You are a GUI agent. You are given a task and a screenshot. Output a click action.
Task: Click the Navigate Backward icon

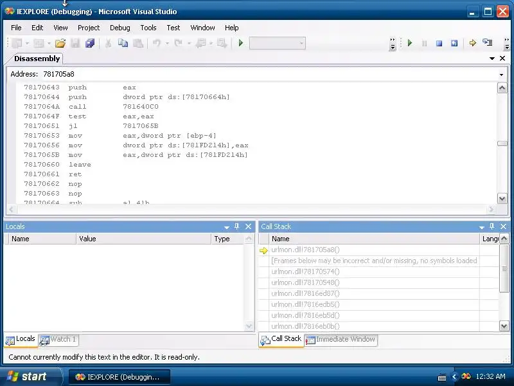(200, 43)
